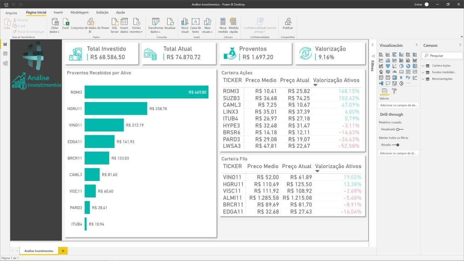Expand the Carteira Ações table fields
This screenshot has width=464, height=261.
423,66
